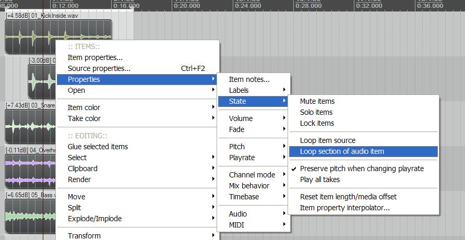Select Reset item length/media offset
Screen dimensions: 465x240
[x=348, y=197]
